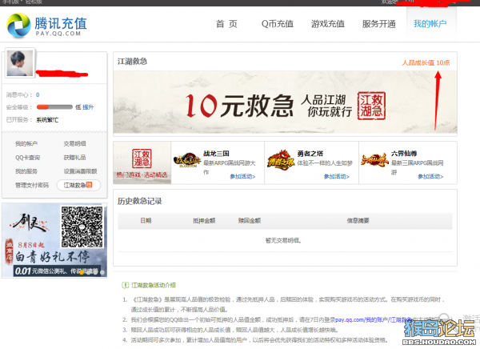Click the 信息摘要 column header
This screenshot has height=349, width=480.
[358, 221]
